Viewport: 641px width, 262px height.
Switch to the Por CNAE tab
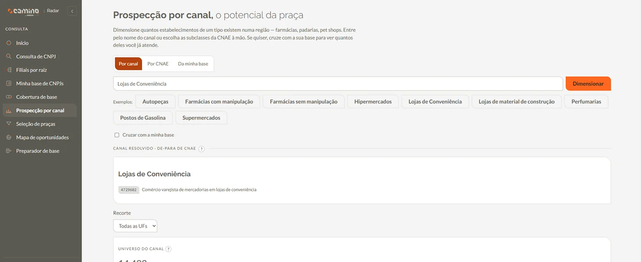tap(158, 64)
